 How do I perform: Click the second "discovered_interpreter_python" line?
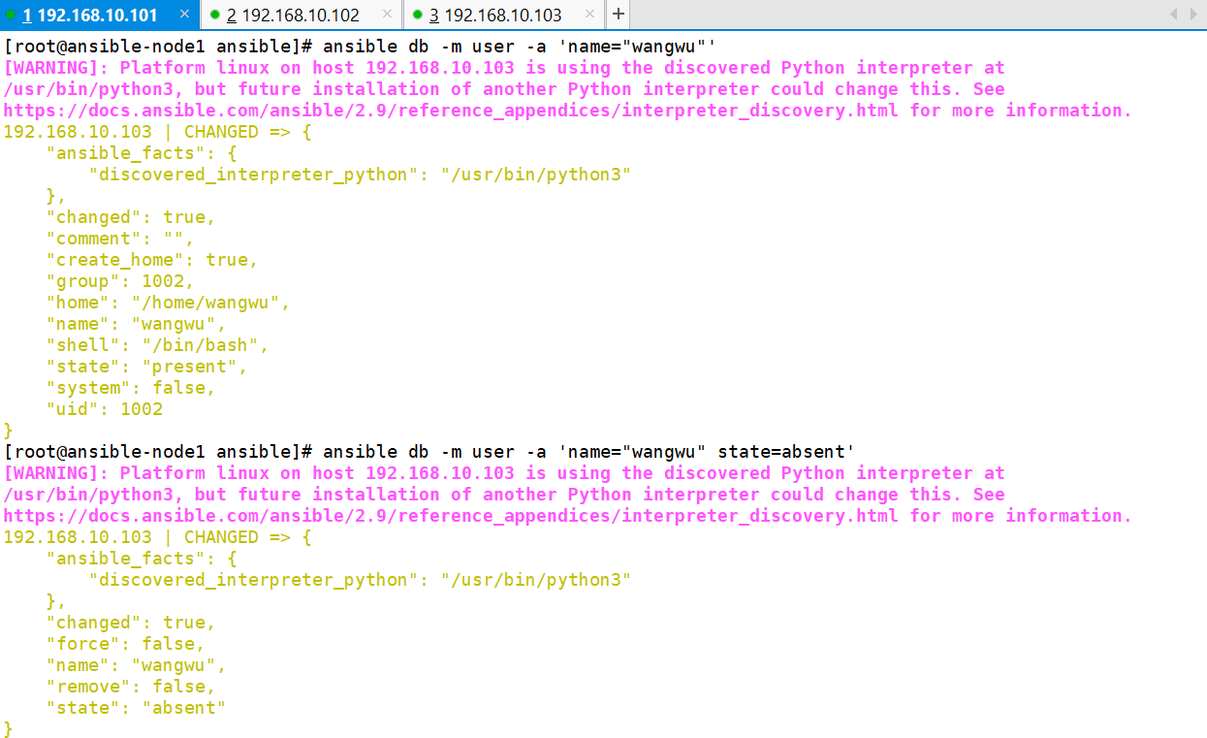tap(360, 580)
